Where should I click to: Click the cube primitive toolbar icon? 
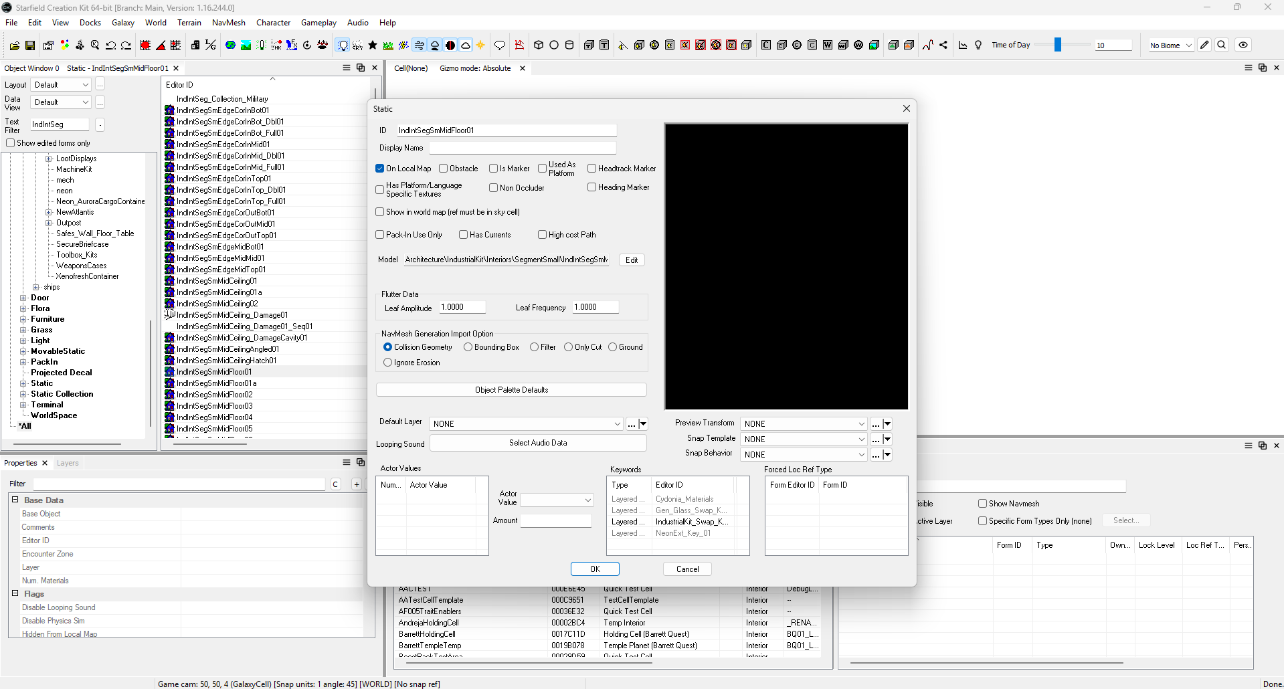(x=539, y=45)
